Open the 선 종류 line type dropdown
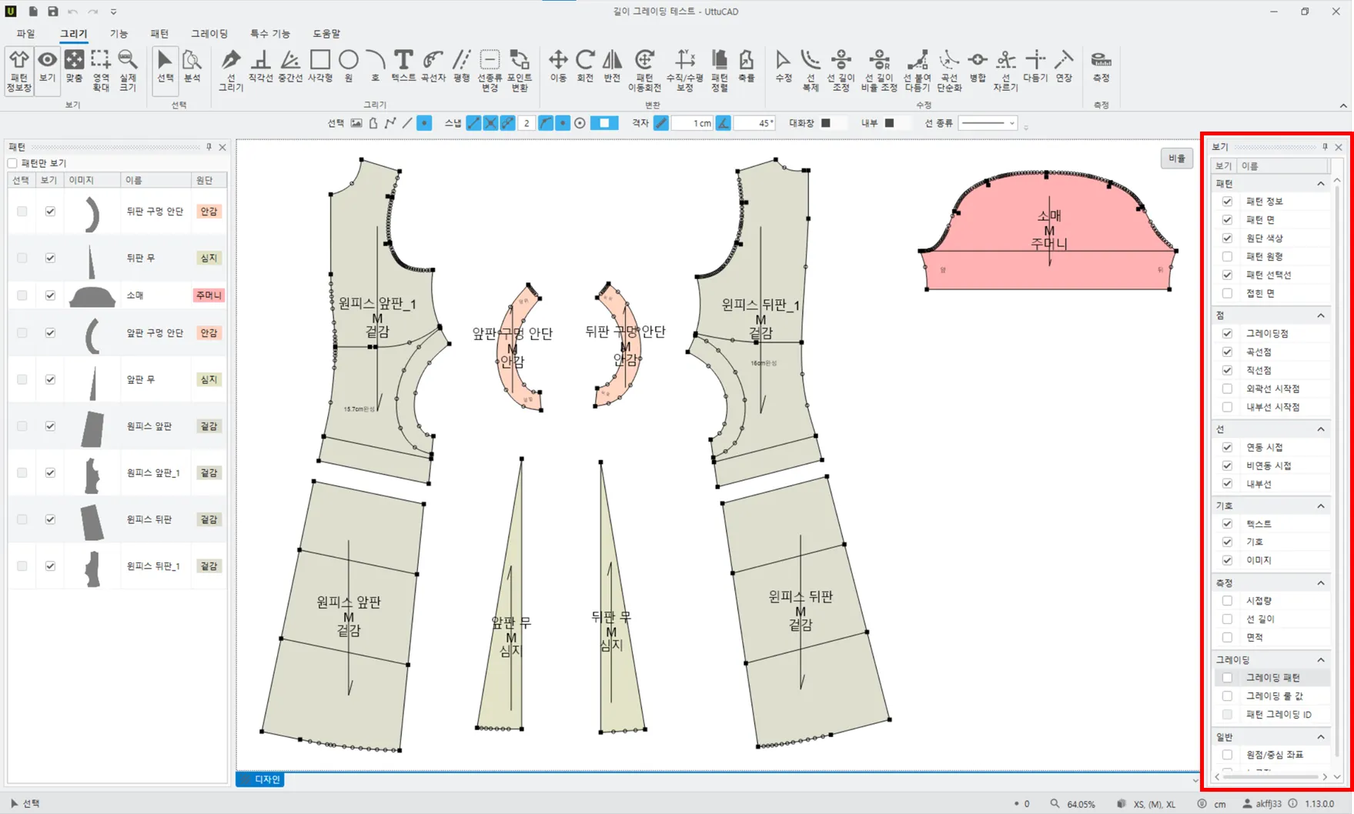1354x814 pixels. (x=988, y=123)
